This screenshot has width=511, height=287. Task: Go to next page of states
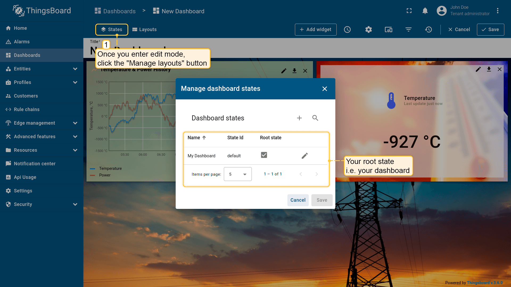[317, 174]
